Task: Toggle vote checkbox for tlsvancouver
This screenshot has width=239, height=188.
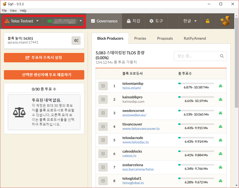Action: pyautogui.click(x=103, y=127)
